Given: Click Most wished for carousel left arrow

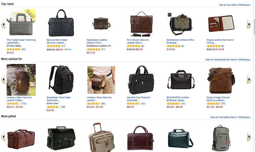Looking at the screenshot, I should (x=3, y=79).
